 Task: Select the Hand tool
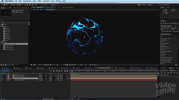[4, 5]
